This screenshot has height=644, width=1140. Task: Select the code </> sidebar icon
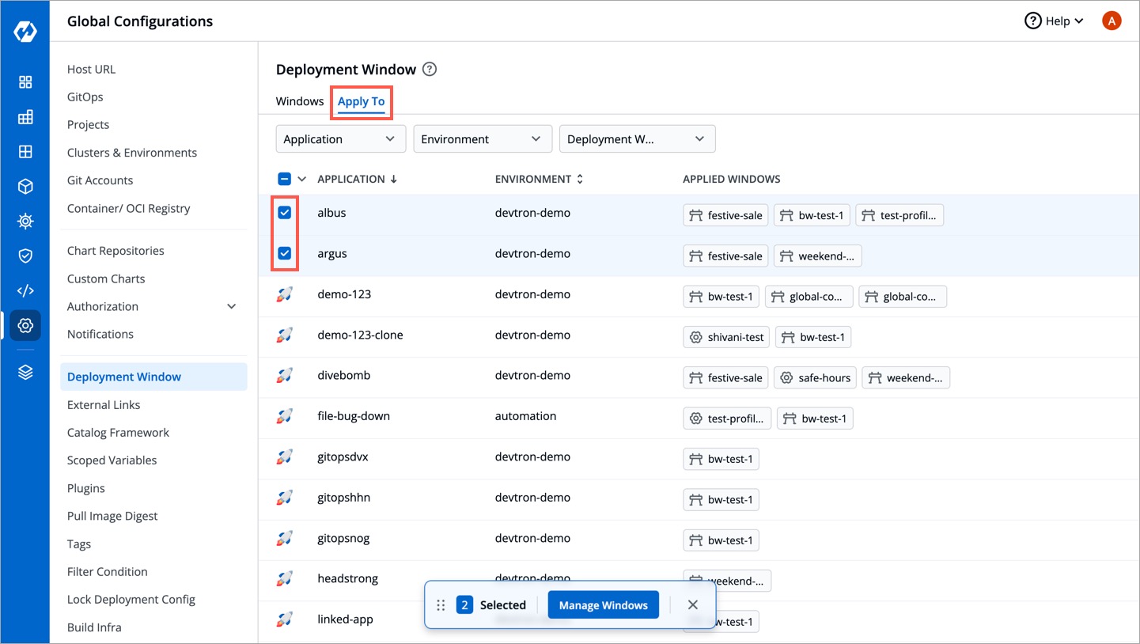coord(25,290)
